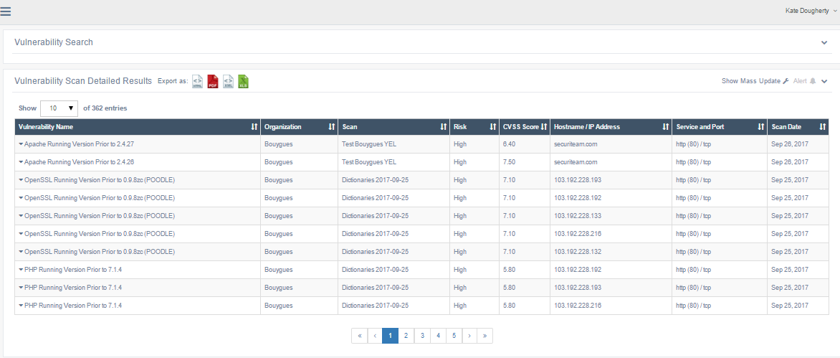Export results as HTML
The height and width of the screenshot is (358, 840).
coord(197,82)
